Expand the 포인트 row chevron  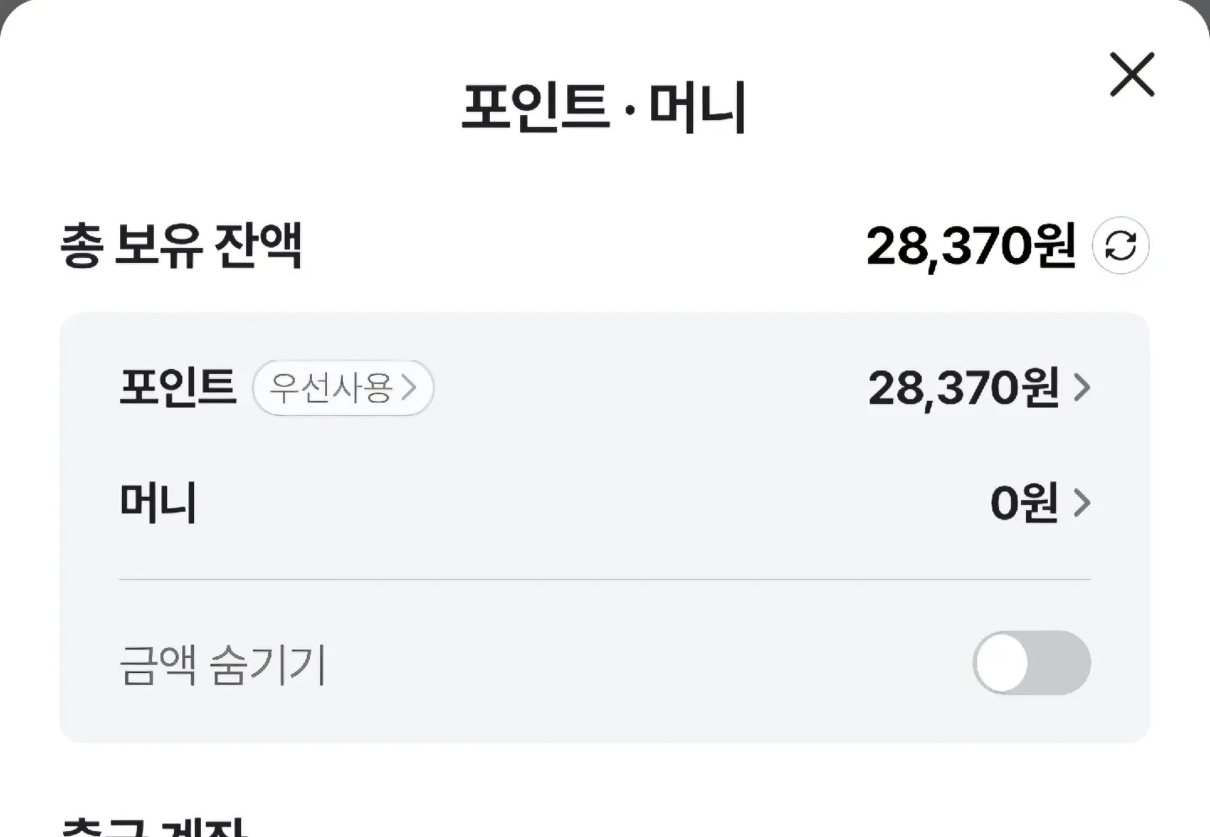(x=1082, y=388)
